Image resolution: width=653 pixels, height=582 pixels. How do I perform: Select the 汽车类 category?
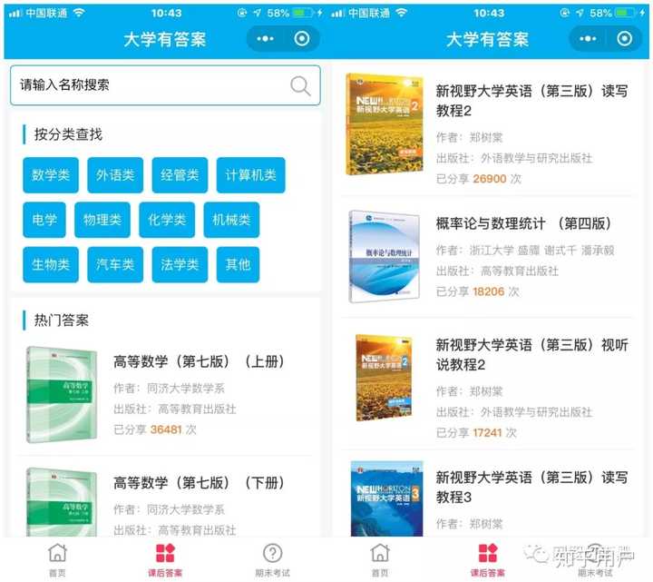(x=115, y=265)
